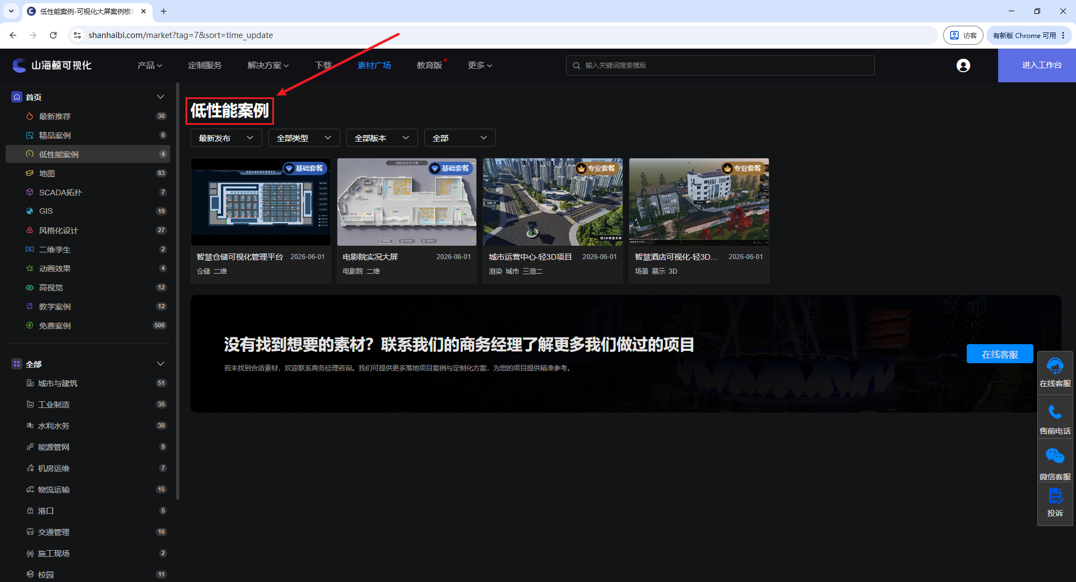Open 智慧仓储可视化管理平台 title link
This screenshot has height=582, width=1076.
point(240,257)
